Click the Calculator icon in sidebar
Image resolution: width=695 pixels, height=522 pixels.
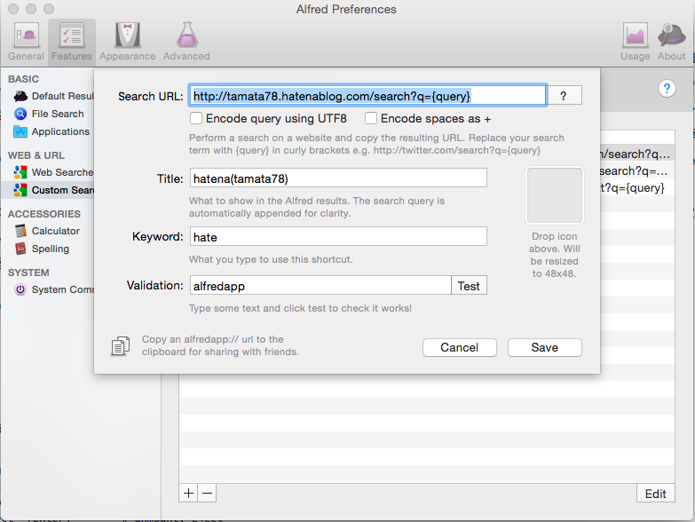pos(20,231)
